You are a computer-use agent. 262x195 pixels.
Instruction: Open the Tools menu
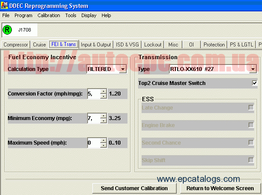71,15
